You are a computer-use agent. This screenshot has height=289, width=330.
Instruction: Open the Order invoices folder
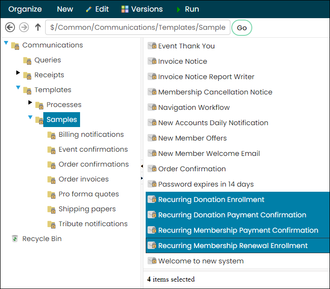tap(84, 179)
